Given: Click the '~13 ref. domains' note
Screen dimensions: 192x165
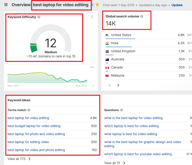Looking at the screenshot, I should (x=51, y=56).
